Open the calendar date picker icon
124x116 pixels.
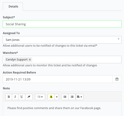(x=117, y=79)
